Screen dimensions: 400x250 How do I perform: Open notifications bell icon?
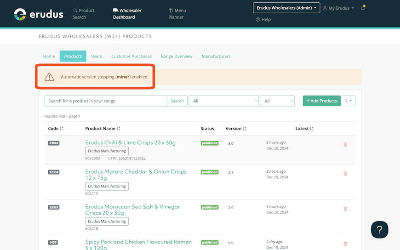click(363, 8)
